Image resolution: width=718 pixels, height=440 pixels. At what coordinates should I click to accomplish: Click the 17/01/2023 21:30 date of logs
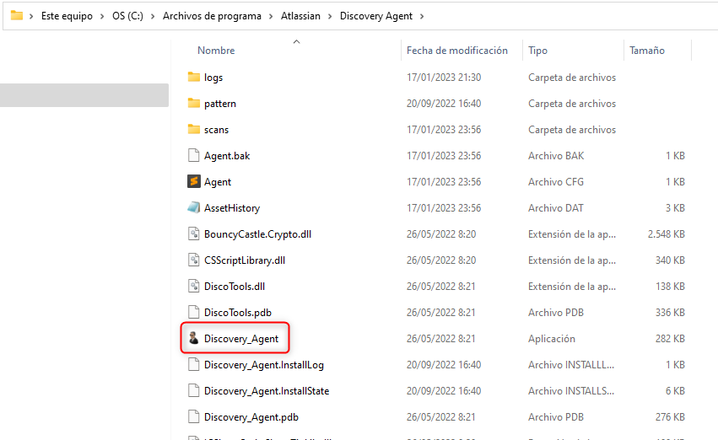coord(444,78)
